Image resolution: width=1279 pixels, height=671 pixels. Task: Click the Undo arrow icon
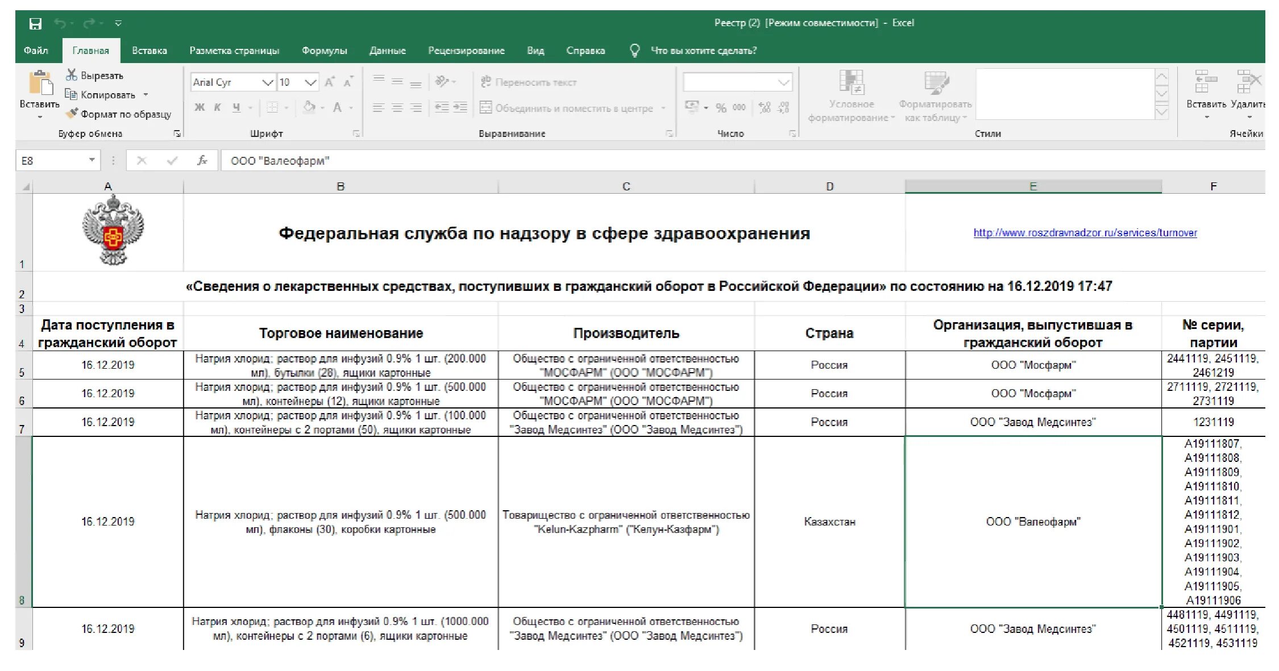60,23
